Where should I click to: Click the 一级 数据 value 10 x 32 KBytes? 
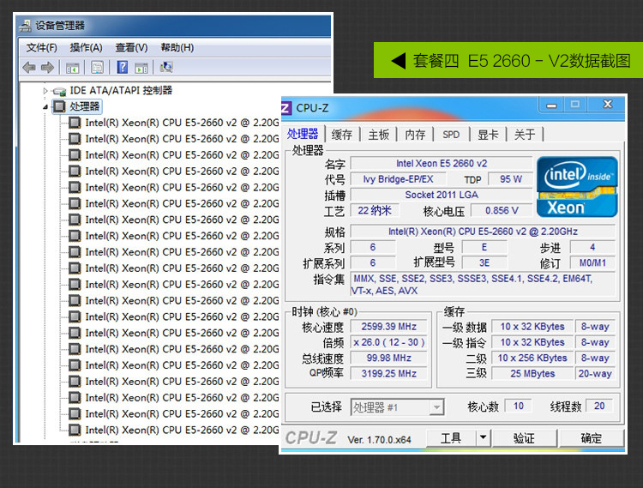(532, 327)
